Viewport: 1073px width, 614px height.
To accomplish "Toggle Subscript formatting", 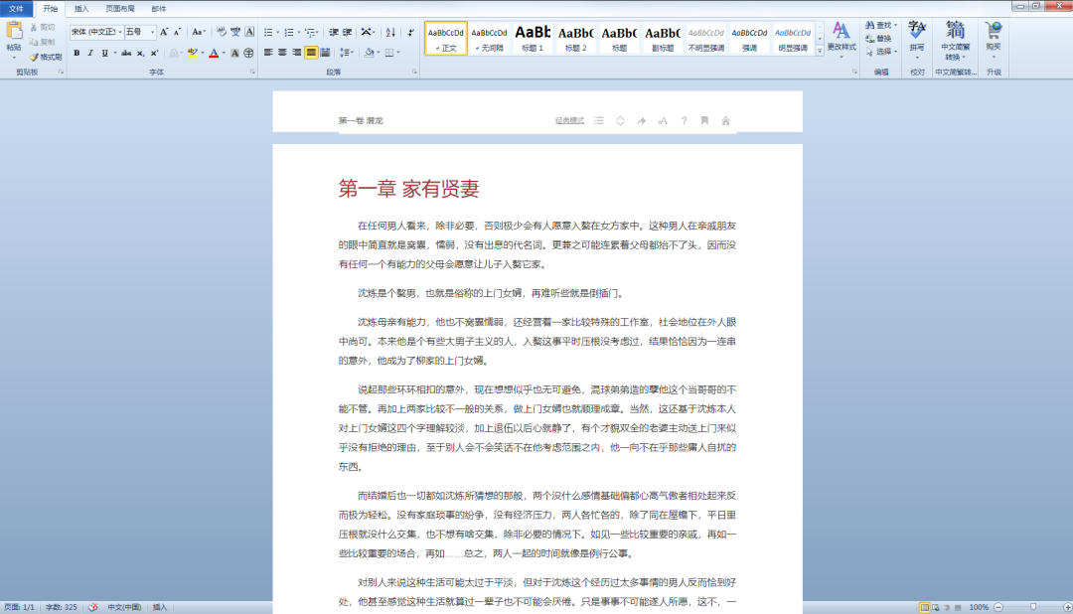I will pyautogui.click(x=140, y=53).
